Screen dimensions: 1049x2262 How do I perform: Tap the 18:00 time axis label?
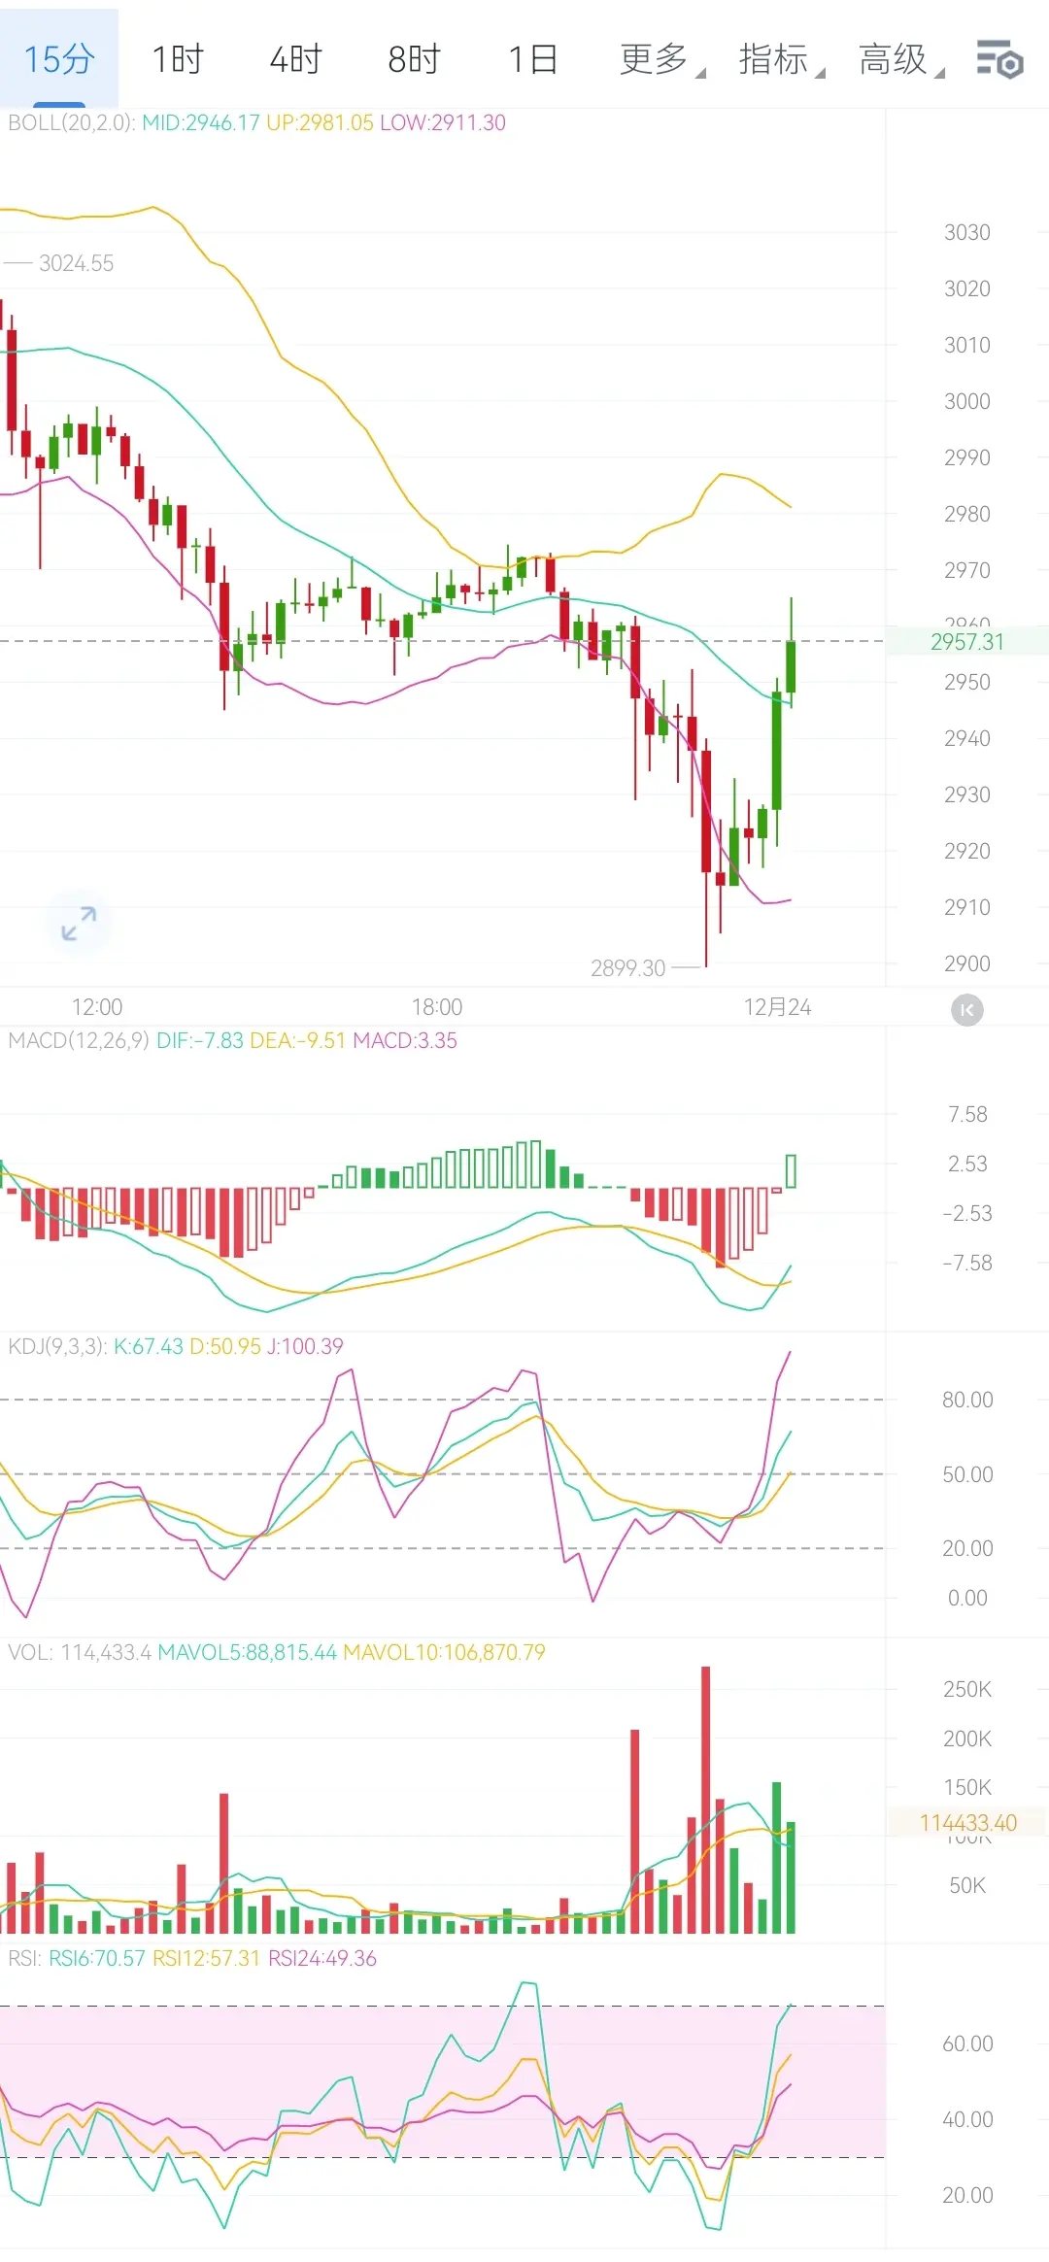pos(437,1007)
